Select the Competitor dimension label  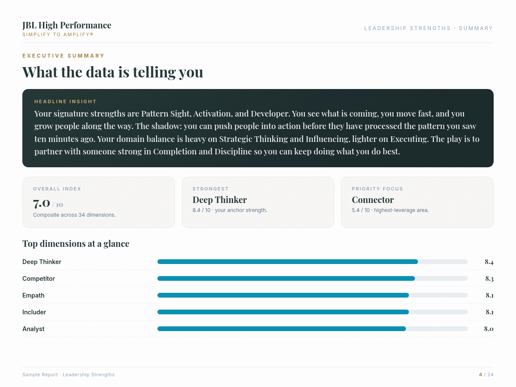click(x=39, y=279)
